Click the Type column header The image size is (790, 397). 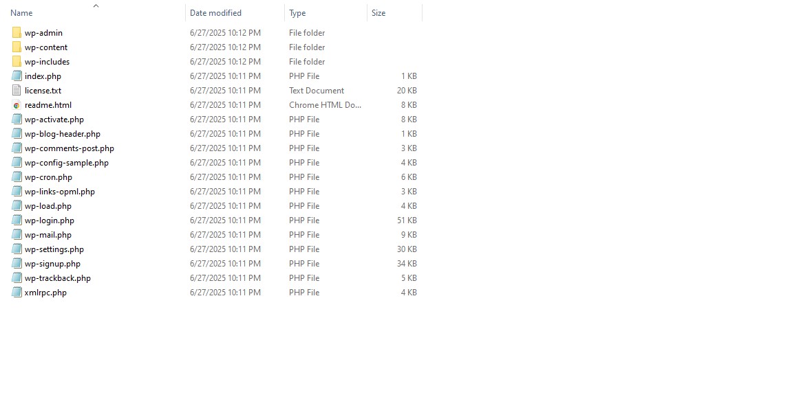(x=297, y=13)
